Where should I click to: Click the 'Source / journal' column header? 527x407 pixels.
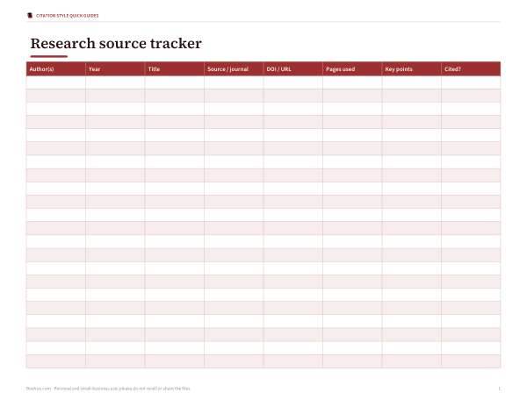coord(234,68)
